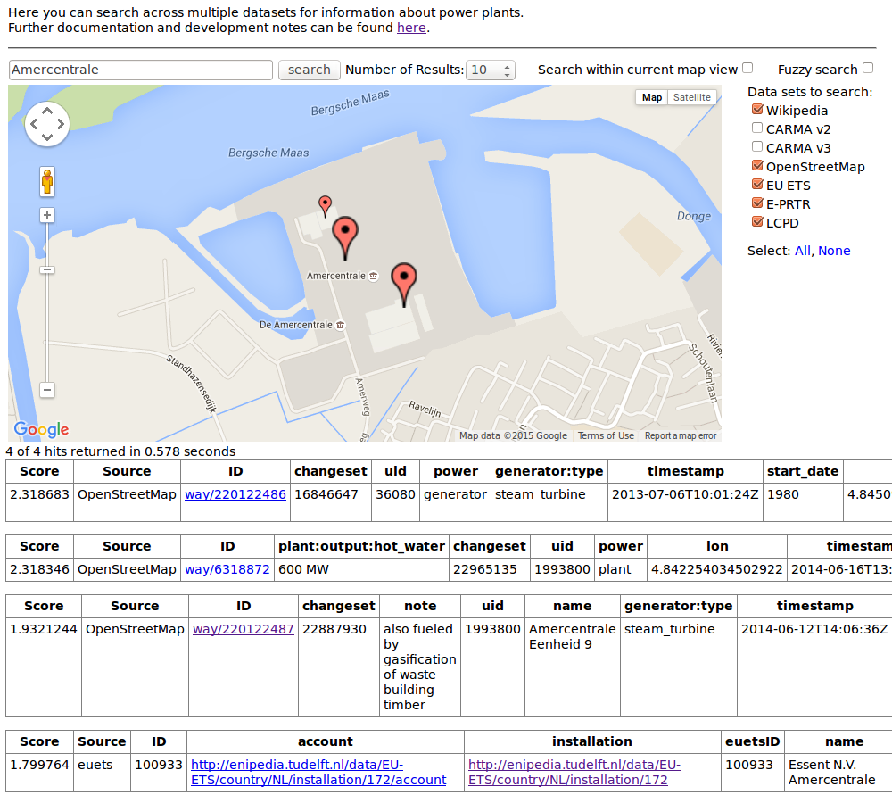The width and height of the screenshot is (892, 803).
Task: Open the way/6318872 link
Action: point(227,569)
